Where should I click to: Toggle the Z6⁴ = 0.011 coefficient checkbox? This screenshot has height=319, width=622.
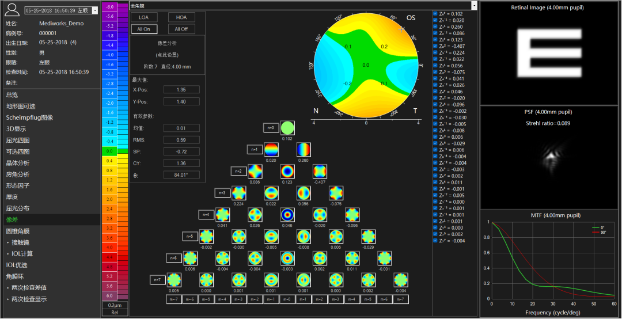[436, 183]
